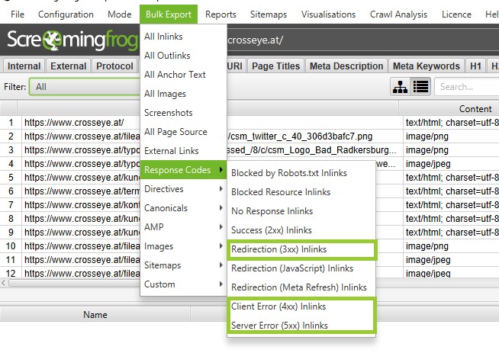
Task: Select row 5 crosseye.at/kun URL
Action: coord(82,178)
